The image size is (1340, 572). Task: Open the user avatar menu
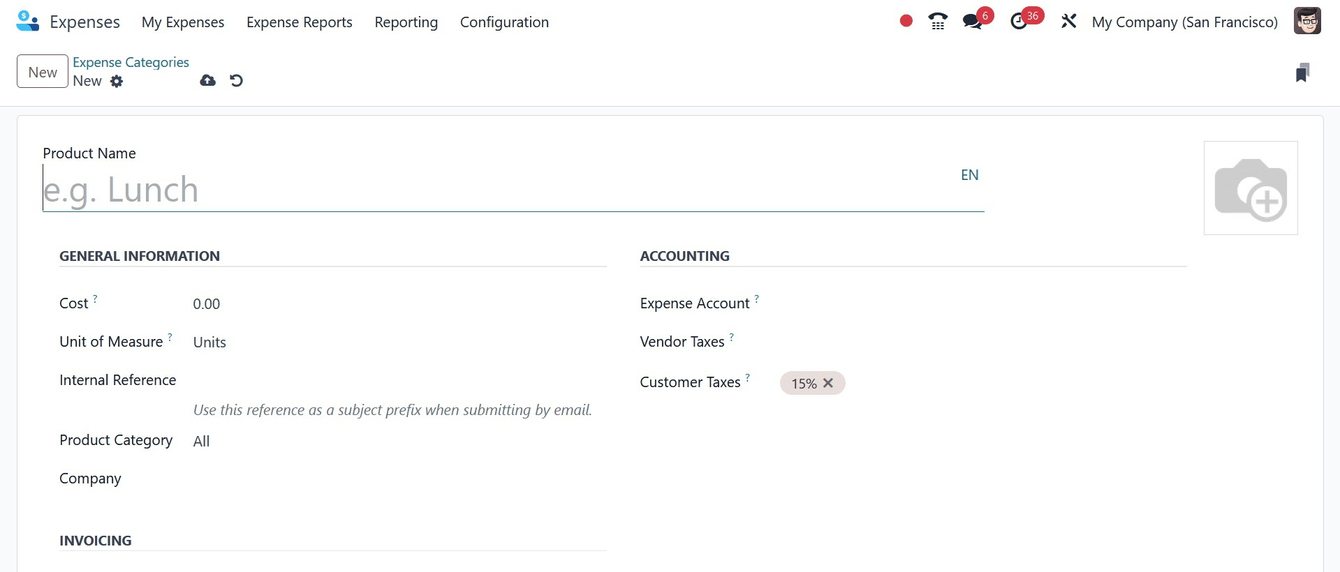click(x=1306, y=21)
